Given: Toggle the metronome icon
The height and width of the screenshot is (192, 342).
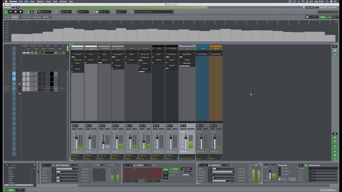Looking at the screenshot, I should 32,12.
